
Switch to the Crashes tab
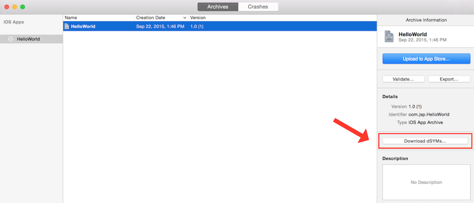(258, 7)
